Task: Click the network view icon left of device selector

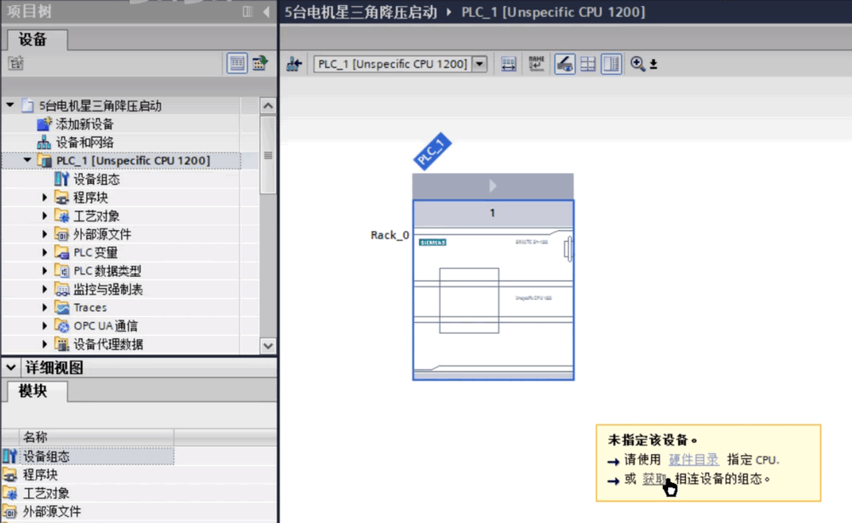Action: pyautogui.click(x=294, y=64)
